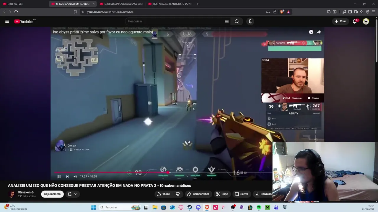378x212 pixels.
Task: Open the Leo AI sparkle icon
Action: [362, 12]
